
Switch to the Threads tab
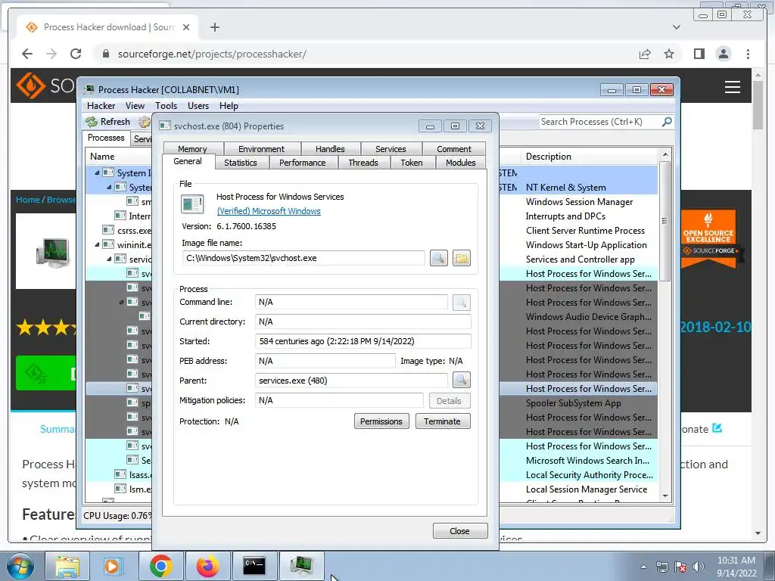coord(363,163)
